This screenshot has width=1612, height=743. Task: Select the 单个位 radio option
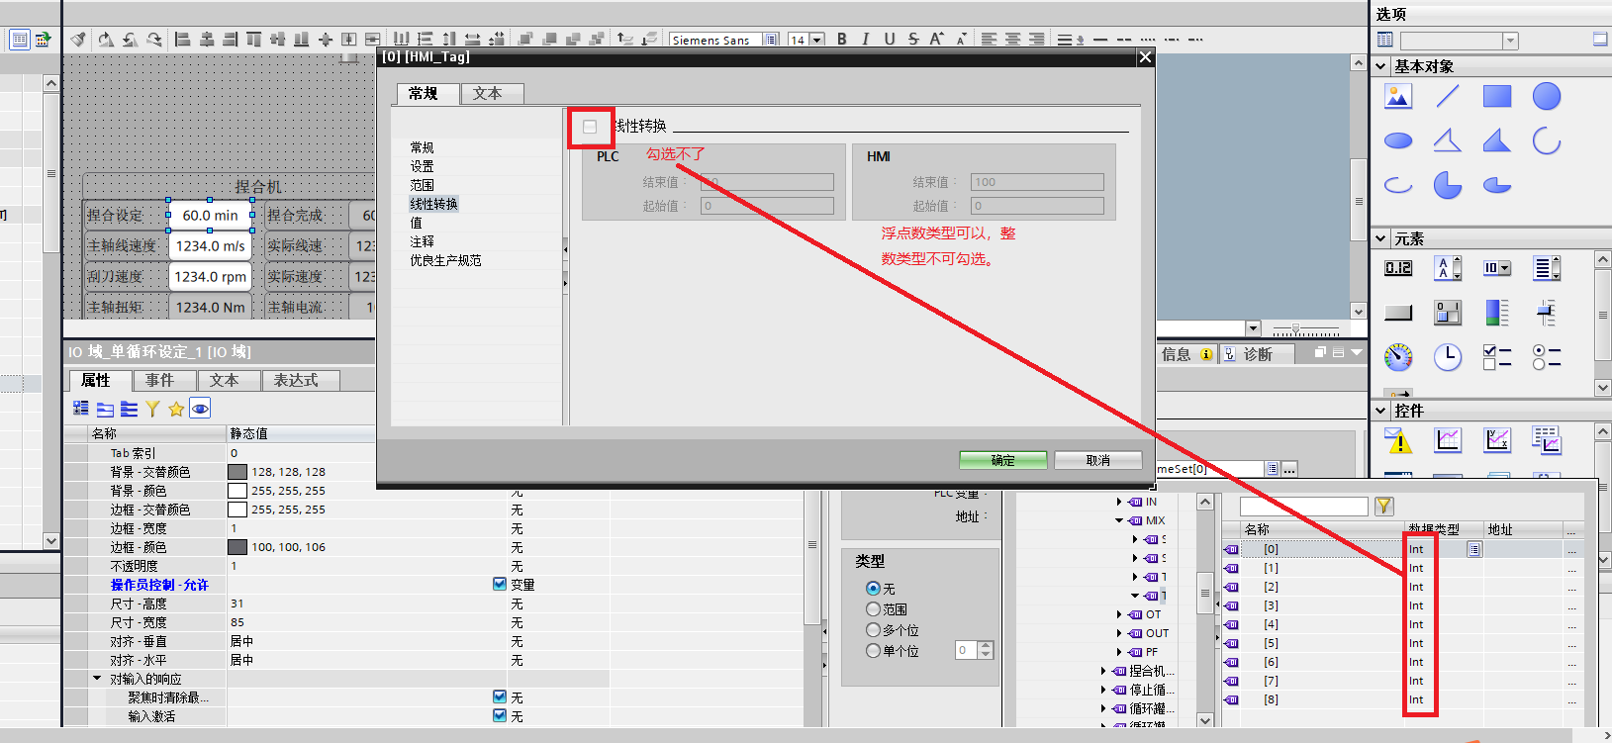tap(873, 651)
